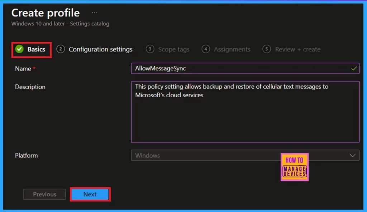
Task: Click inside the Description text area
Action: [x=245, y=112]
